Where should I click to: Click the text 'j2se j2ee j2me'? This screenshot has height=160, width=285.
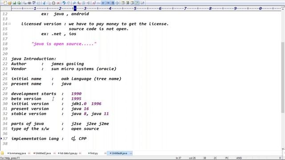click(x=90, y=124)
